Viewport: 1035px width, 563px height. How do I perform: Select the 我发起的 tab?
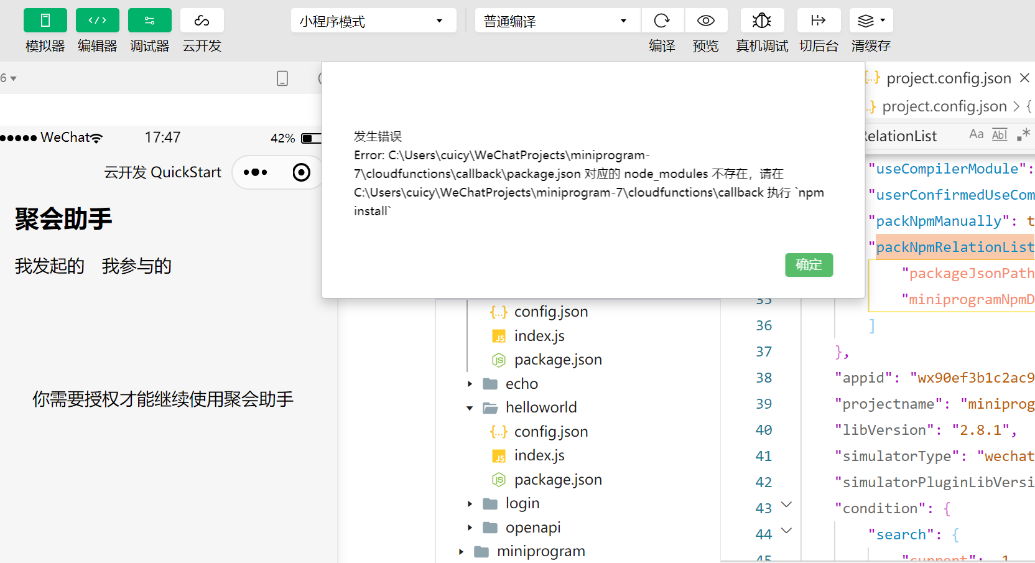pos(50,266)
